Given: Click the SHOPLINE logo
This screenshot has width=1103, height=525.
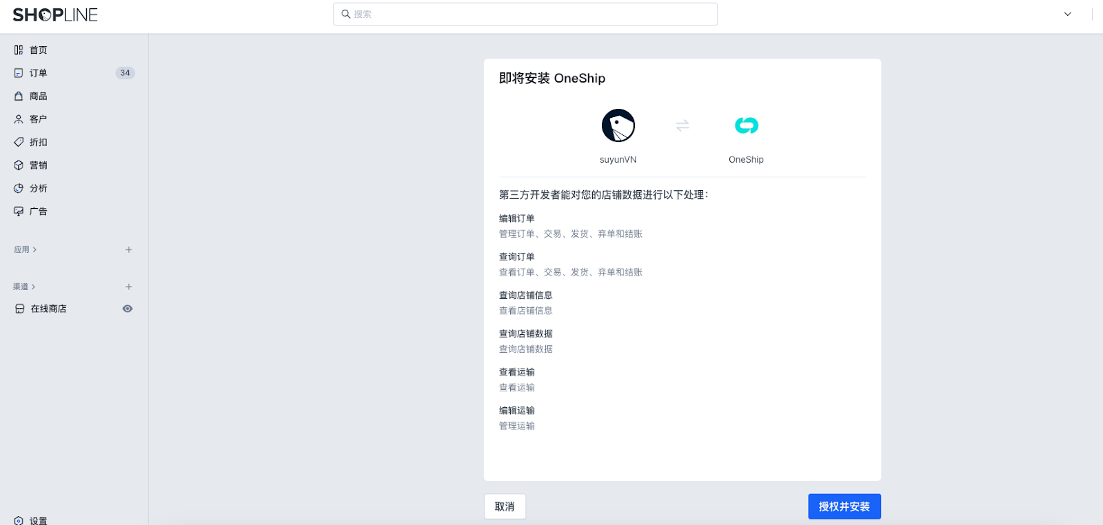Looking at the screenshot, I should [55, 14].
